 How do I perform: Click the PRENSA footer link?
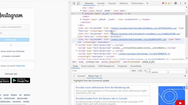(14, 95)
